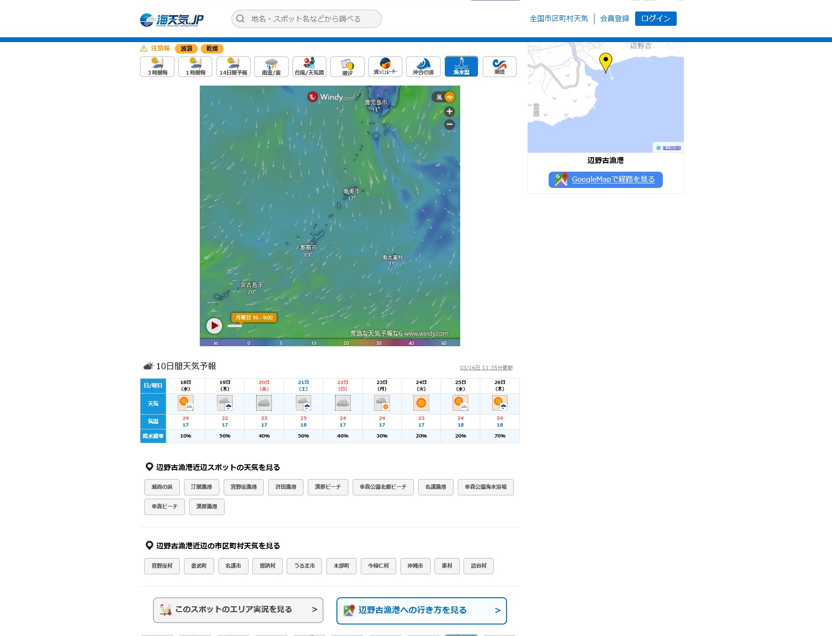Viewport: 832px width, 636px height.
Task: Switch to the 1時間毎 hourly tab
Action: (195, 66)
